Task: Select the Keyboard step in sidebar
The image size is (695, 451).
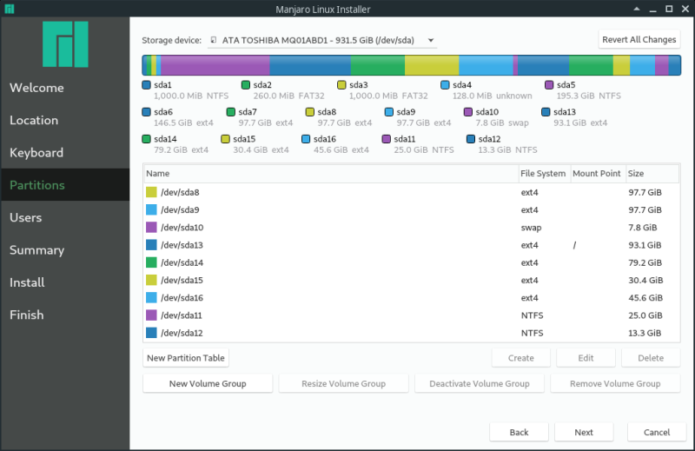Action: point(65,153)
